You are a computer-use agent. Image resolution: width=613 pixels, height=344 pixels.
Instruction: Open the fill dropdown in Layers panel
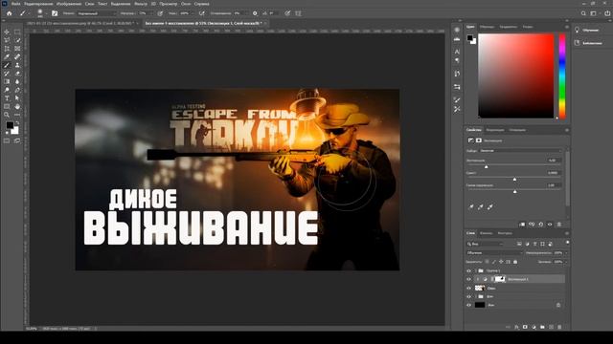(566, 262)
